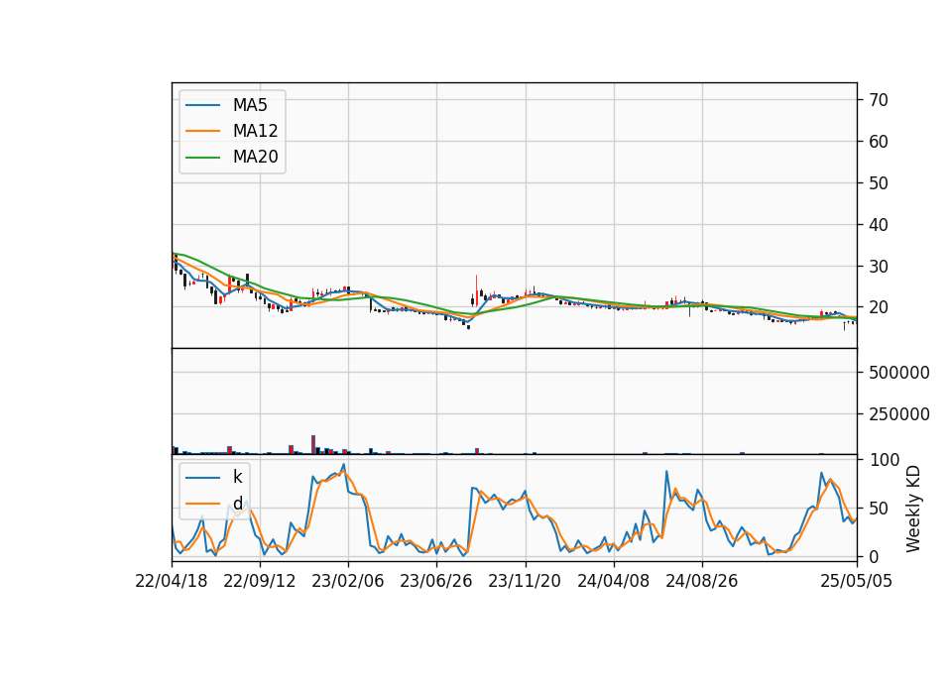Click the price axis value 60
Image resolution: width=952 pixels, height=684 pixels.
[879, 142]
